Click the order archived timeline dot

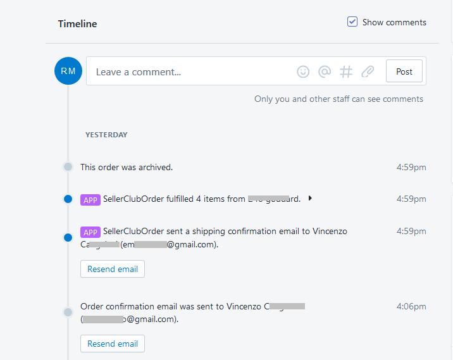coord(68,167)
